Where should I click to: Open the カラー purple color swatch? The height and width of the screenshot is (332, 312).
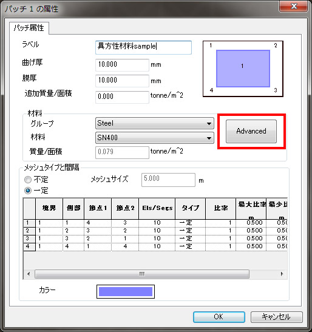coord(126,291)
